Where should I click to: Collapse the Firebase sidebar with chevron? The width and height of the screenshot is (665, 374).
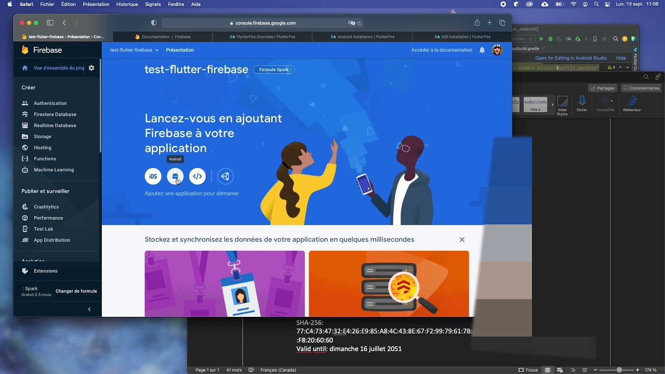tap(89, 309)
